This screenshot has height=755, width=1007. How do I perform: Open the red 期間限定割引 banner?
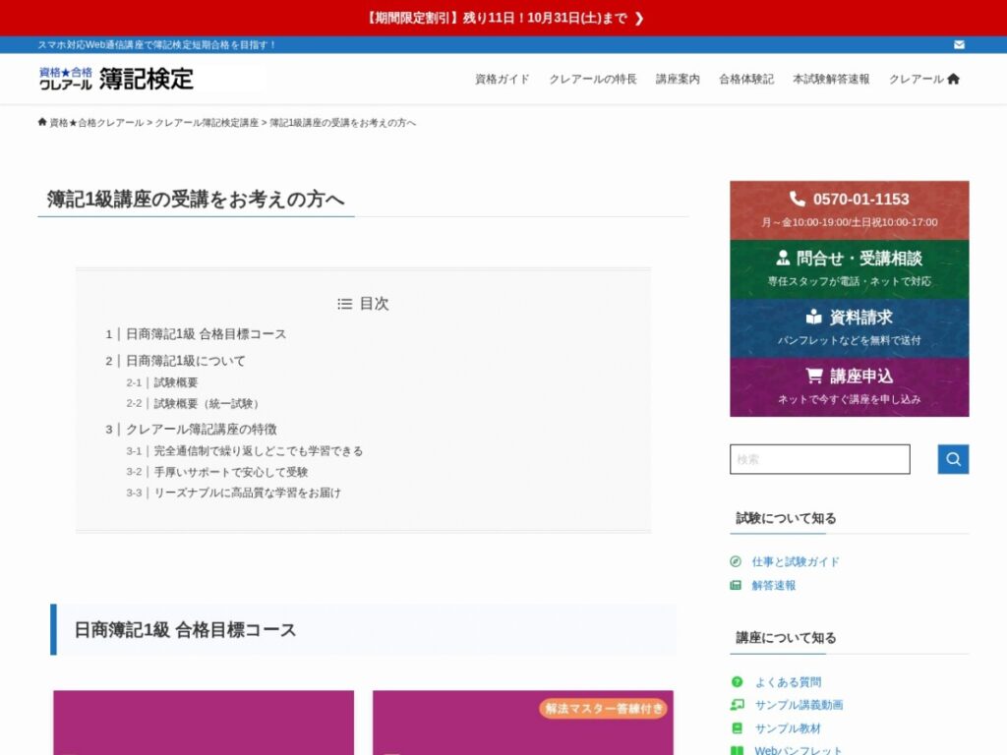(x=503, y=18)
